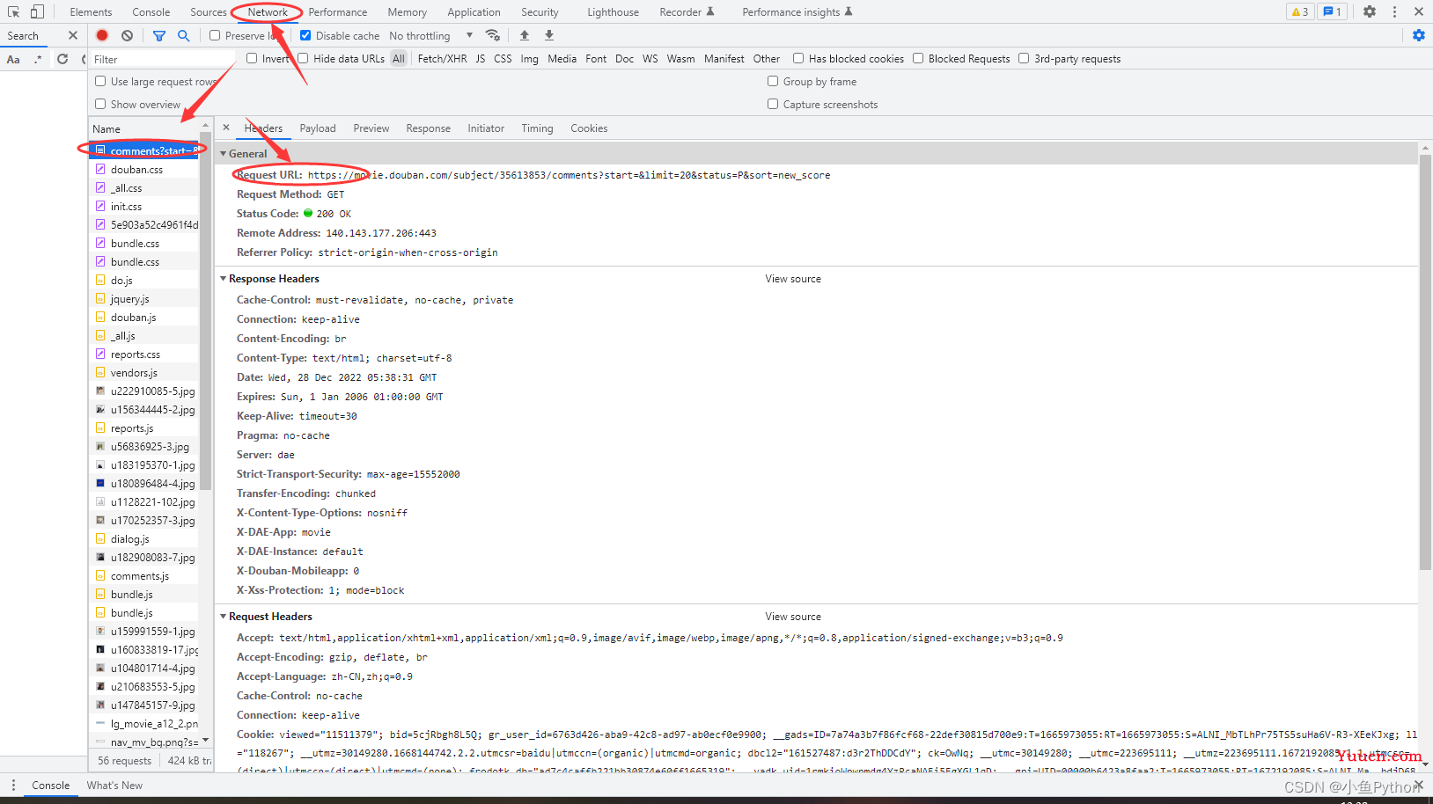Open the Response tab
Image resolution: width=1433 pixels, height=804 pixels.
pyautogui.click(x=429, y=128)
